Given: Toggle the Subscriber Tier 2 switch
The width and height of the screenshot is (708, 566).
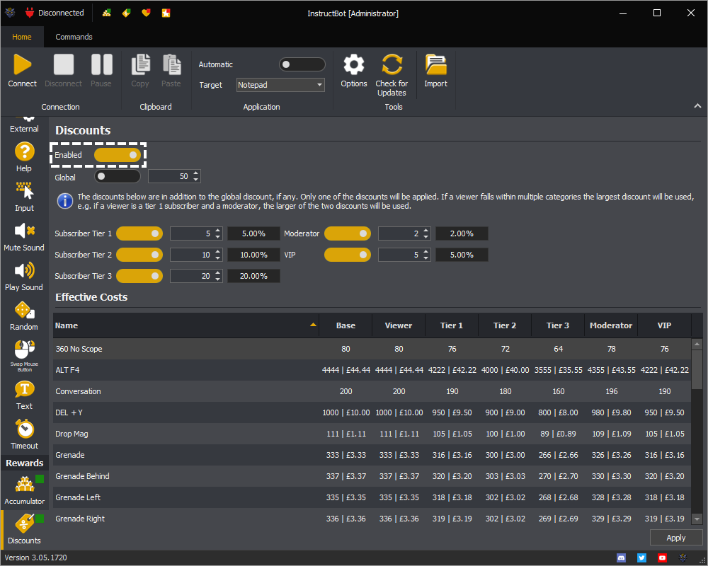Looking at the screenshot, I should [x=139, y=255].
